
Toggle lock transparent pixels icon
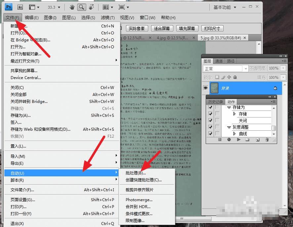[217, 77]
